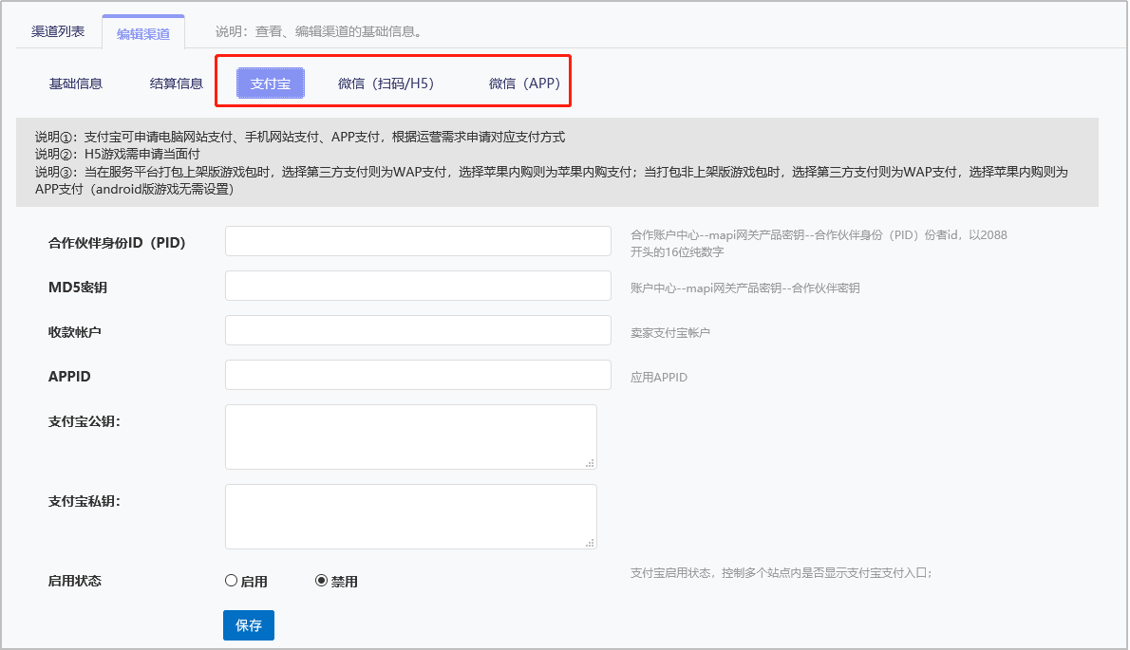Grab the 支付宝公钥 textarea resize handle
Screen dimensions: 1130x650
click(591, 464)
